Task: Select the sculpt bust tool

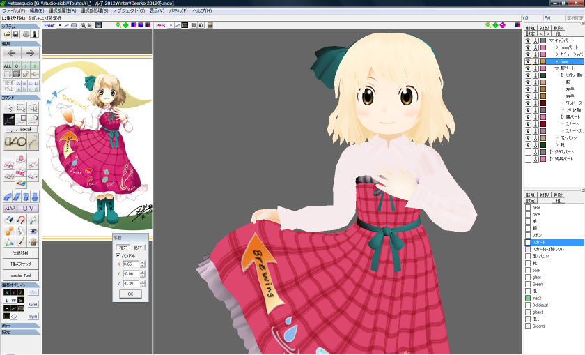Action: pyautogui.click(x=22, y=231)
